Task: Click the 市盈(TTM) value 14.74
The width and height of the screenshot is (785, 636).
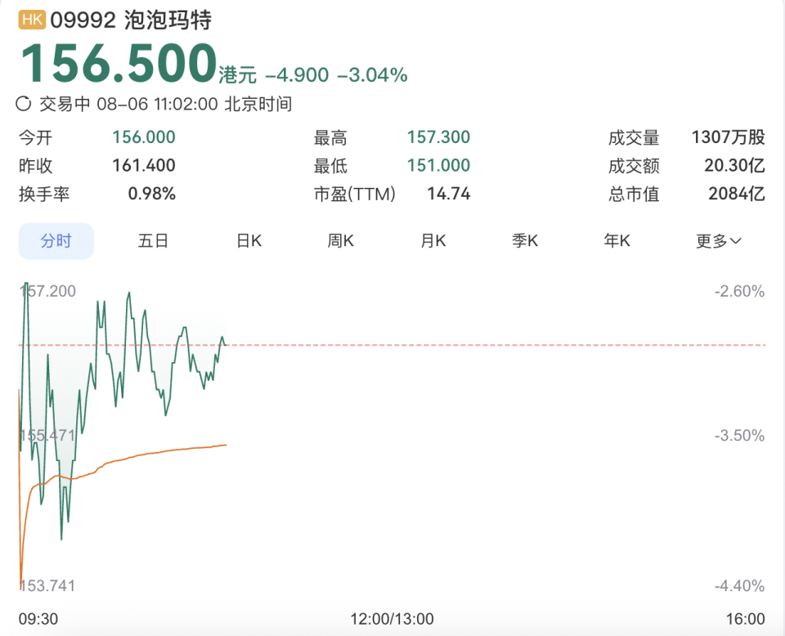Action: [x=449, y=194]
